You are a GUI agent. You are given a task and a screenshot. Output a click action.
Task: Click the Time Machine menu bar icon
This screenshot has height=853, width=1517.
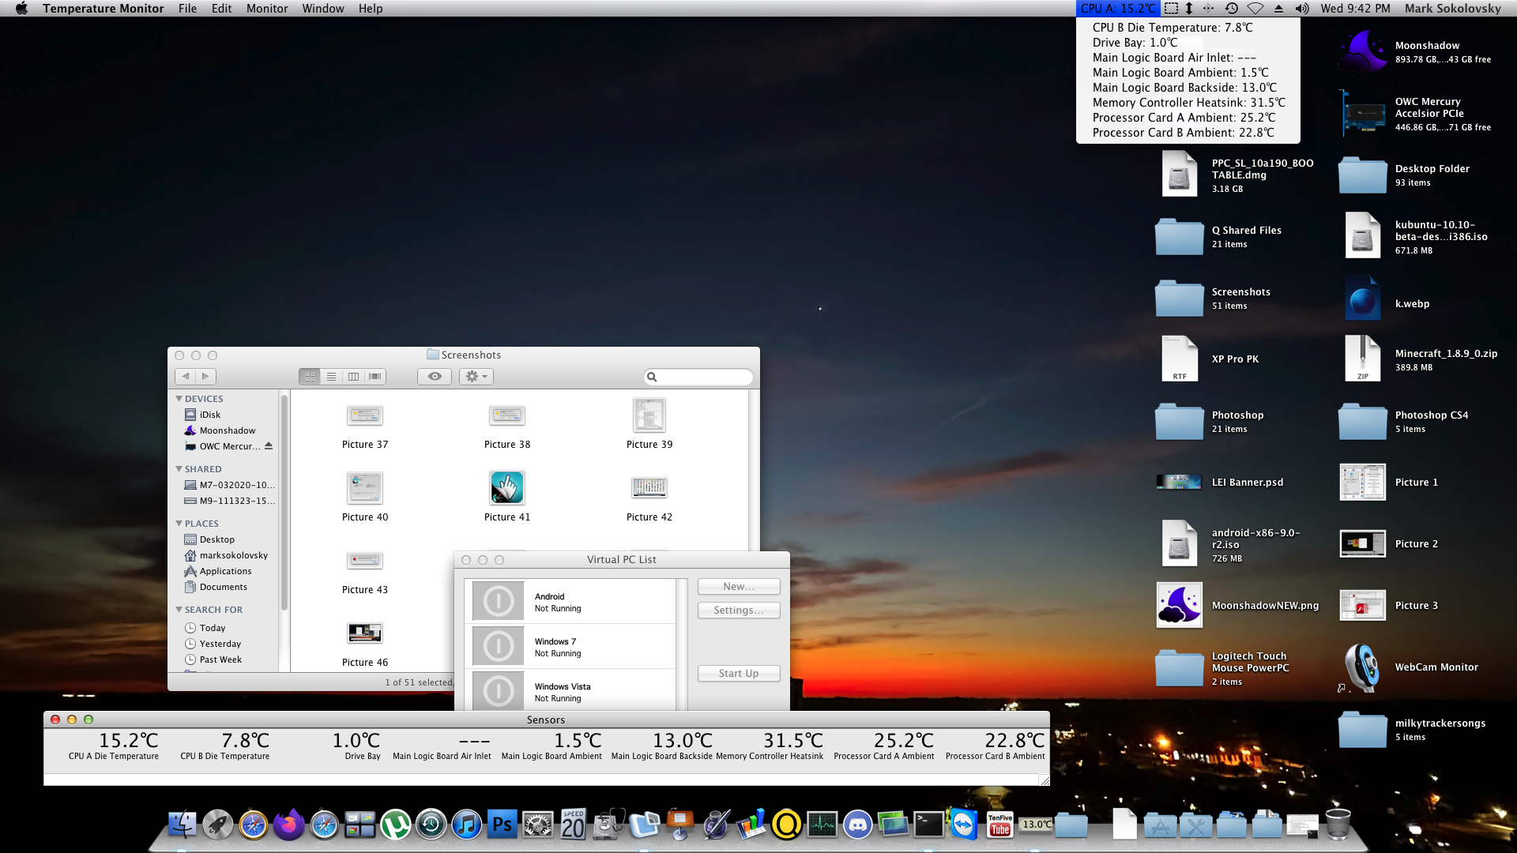click(x=1231, y=9)
